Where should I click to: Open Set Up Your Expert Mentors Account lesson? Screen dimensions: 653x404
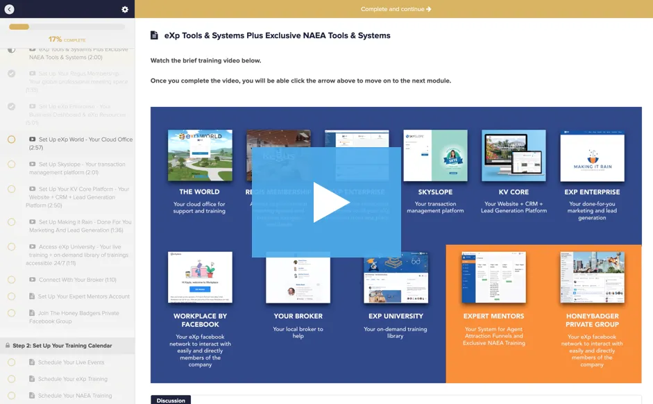(x=79, y=296)
